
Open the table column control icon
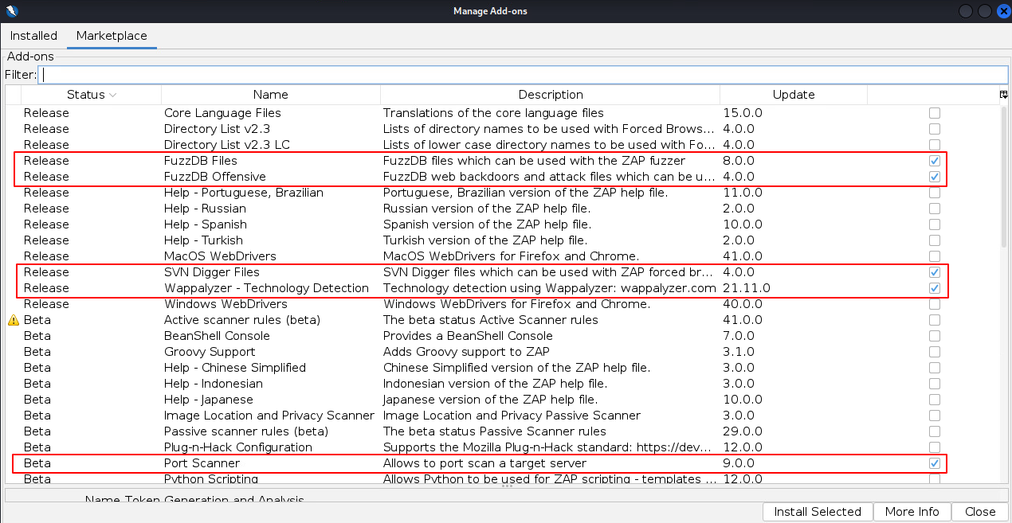[x=1004, y=95]
